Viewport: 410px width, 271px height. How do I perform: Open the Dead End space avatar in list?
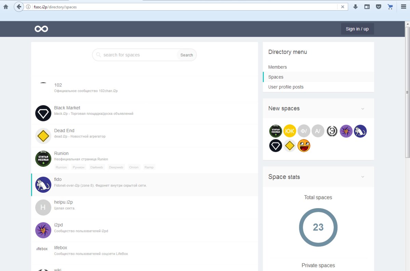click(43, 136)
